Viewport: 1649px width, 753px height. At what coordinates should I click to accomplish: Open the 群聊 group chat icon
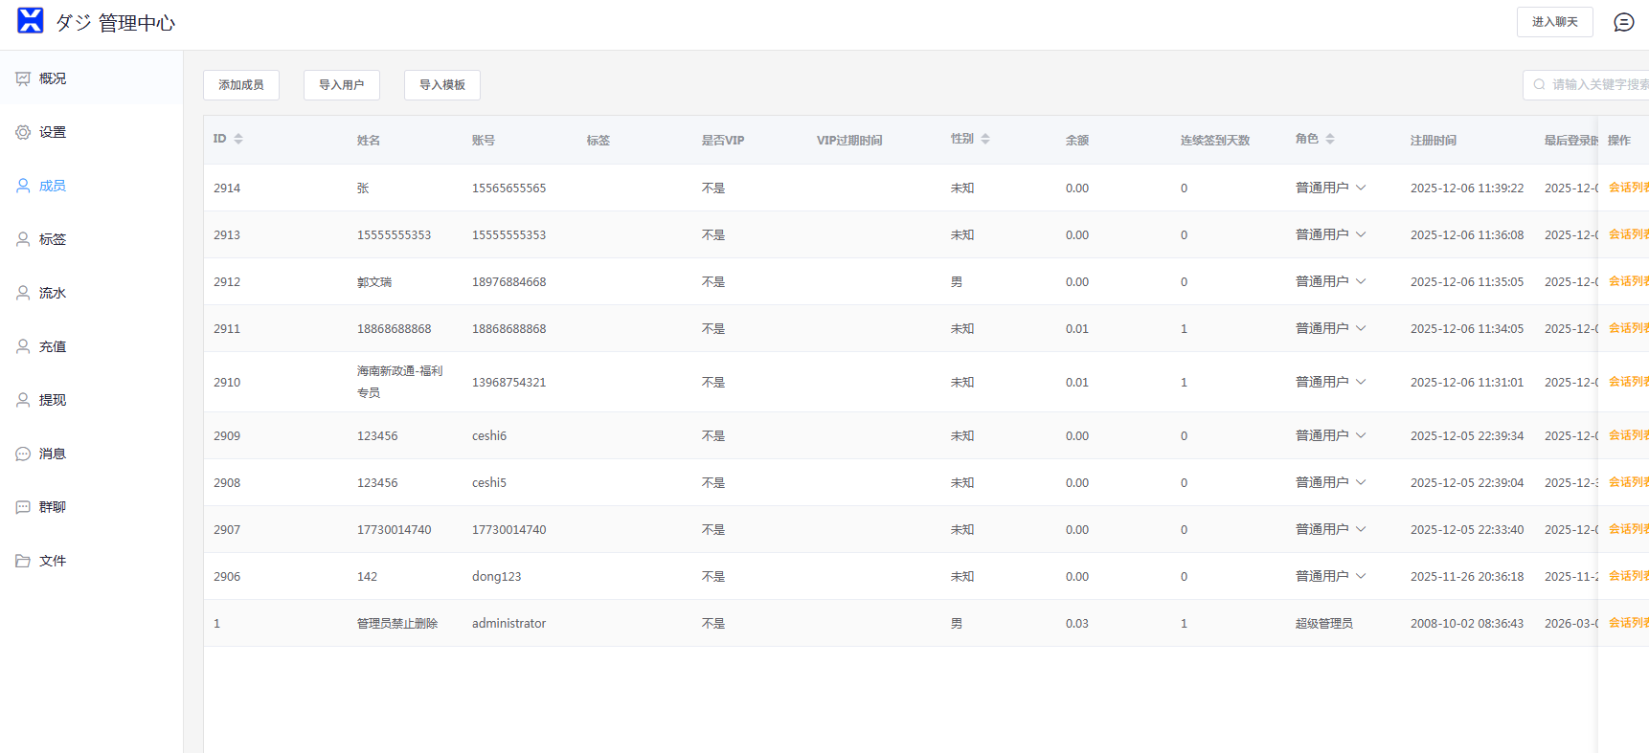coord(23,507)
